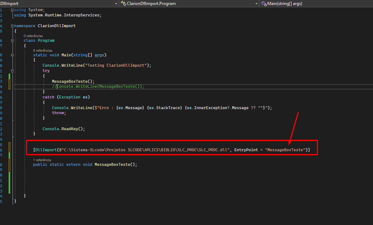
Task: Click the method cube icon beside Main(string[] args)
Action: pyautogui.click(x=263, y=4)
